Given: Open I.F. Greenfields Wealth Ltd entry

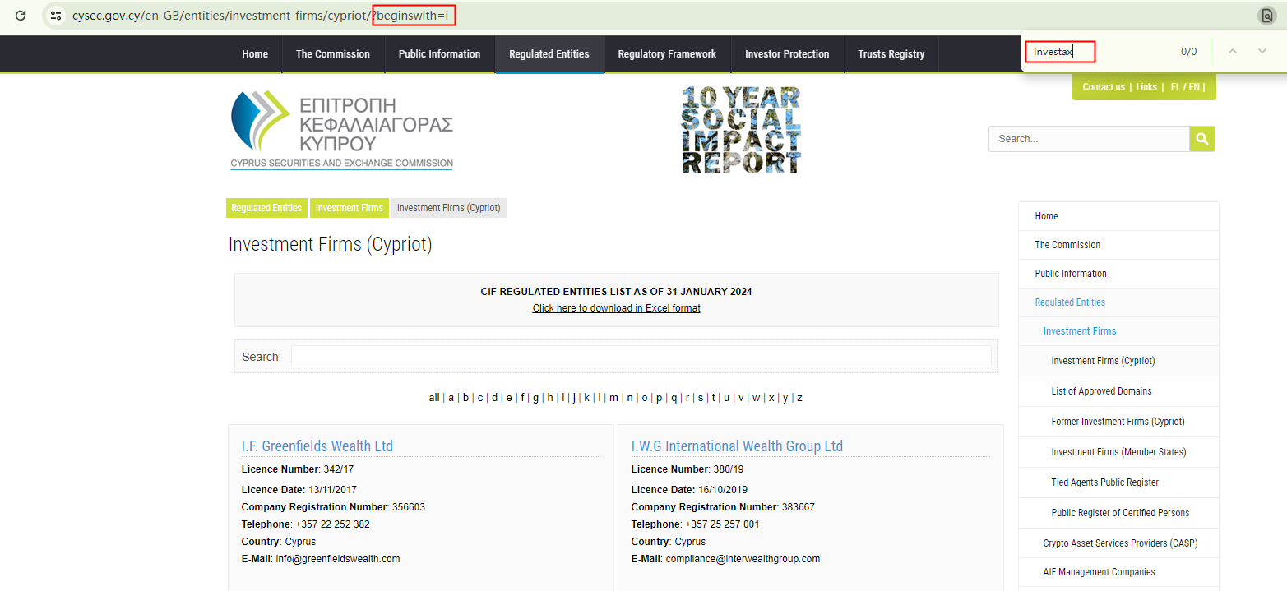Looking at the screenshot, I should (317, 446).
